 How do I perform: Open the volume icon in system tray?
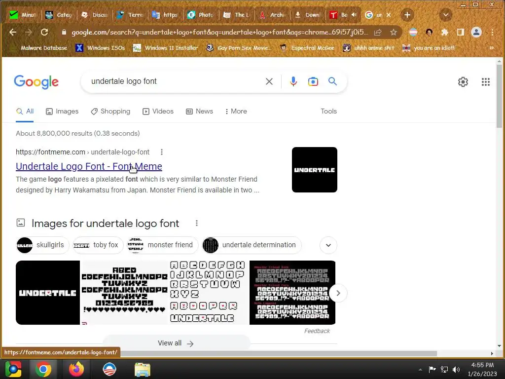coord(456,369)
